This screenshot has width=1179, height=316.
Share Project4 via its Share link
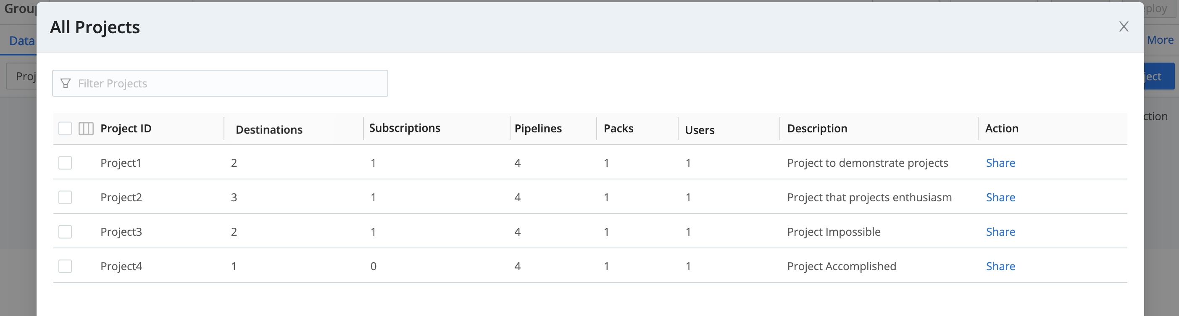click(1000, 266)
